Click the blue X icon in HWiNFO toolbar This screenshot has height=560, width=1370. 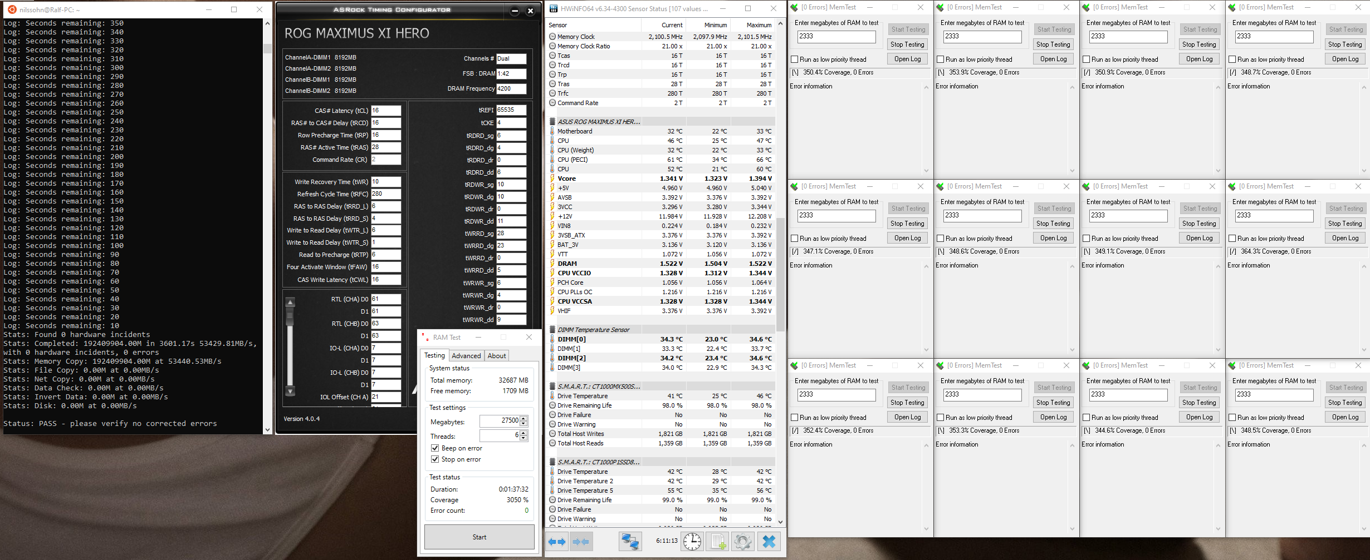(x=769, y=541)
